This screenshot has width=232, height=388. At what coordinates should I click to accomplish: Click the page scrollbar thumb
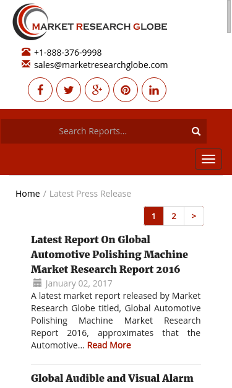229,16
